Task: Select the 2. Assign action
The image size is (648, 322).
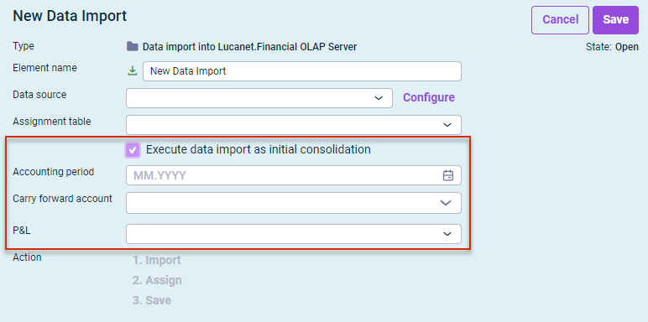Action: tap(157, 280)
